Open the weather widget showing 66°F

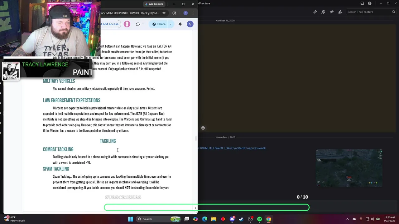coord(14,219)
